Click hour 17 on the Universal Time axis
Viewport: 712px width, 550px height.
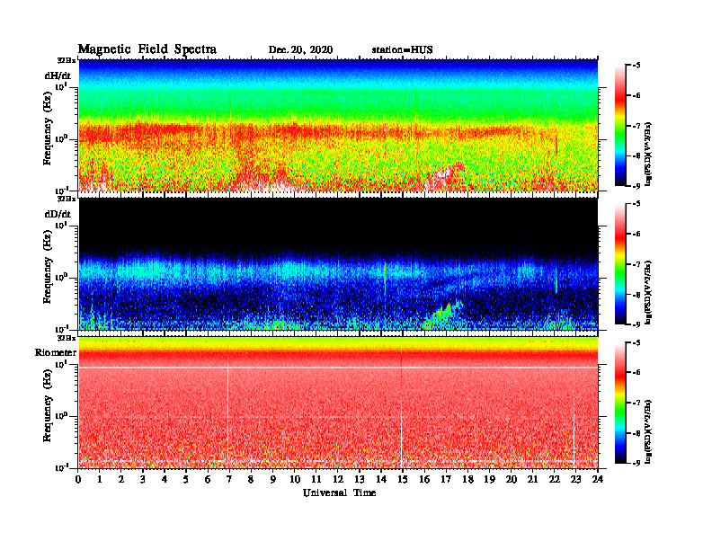point(446,479)
